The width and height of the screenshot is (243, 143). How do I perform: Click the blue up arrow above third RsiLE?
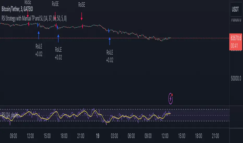[x=110, y=41]
